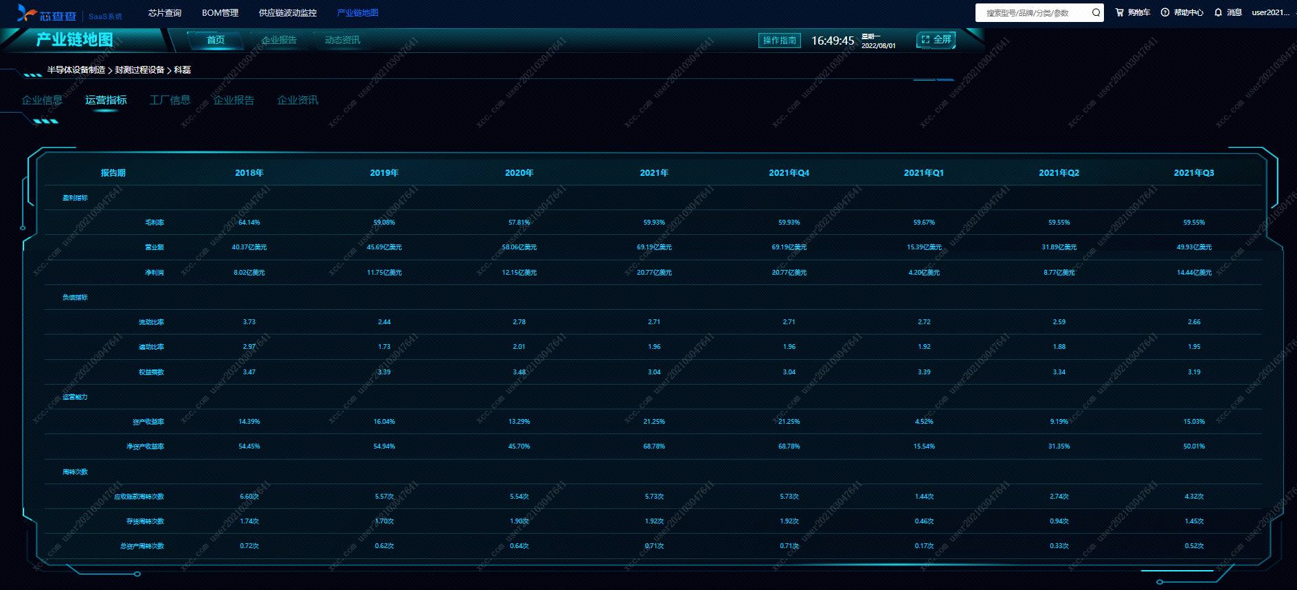This screenshot has width=1297, height=590.
Task: Open 帮助中心 help center
Action: (1182, 12)
